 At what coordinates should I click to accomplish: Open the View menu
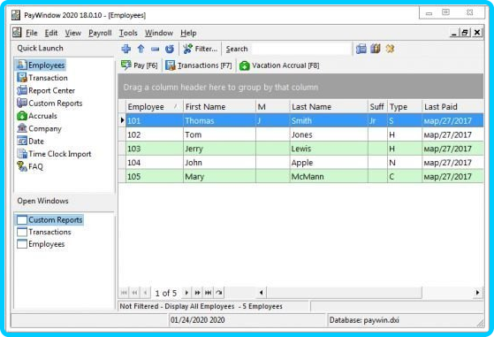tap(73, 33)
